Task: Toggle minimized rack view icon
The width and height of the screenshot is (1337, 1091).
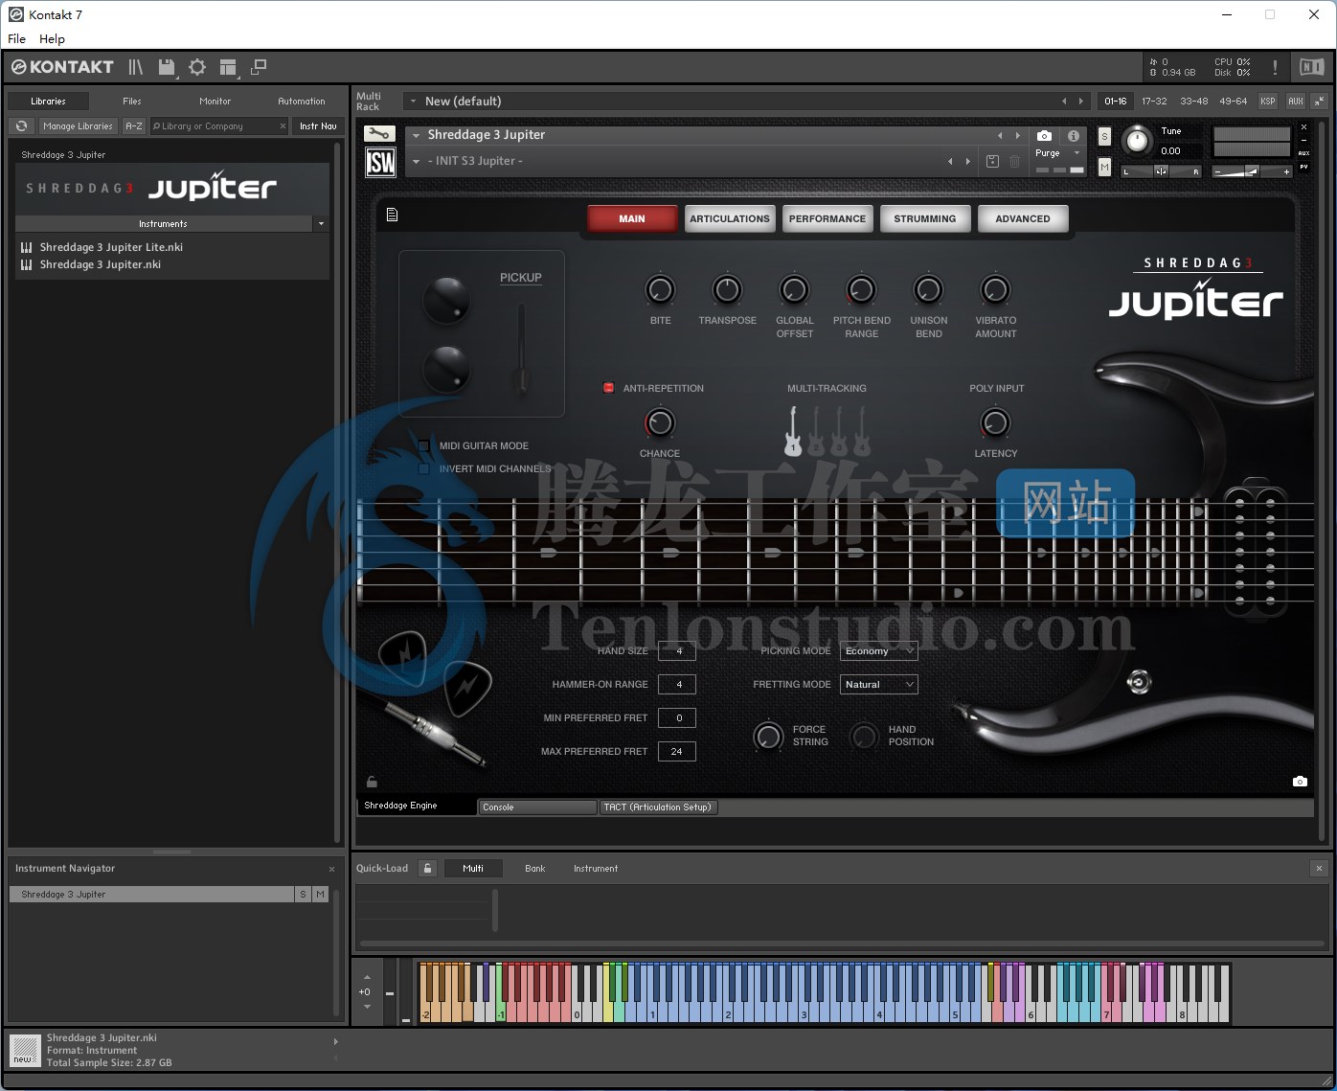Action: [259, 67]
